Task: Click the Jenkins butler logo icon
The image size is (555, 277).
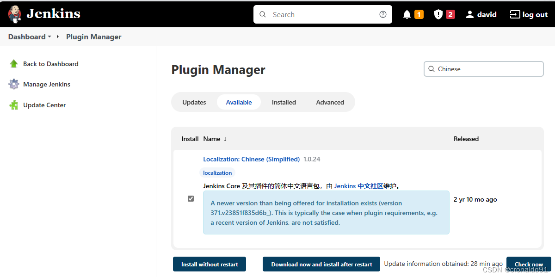Action: (x=15, y=14)
